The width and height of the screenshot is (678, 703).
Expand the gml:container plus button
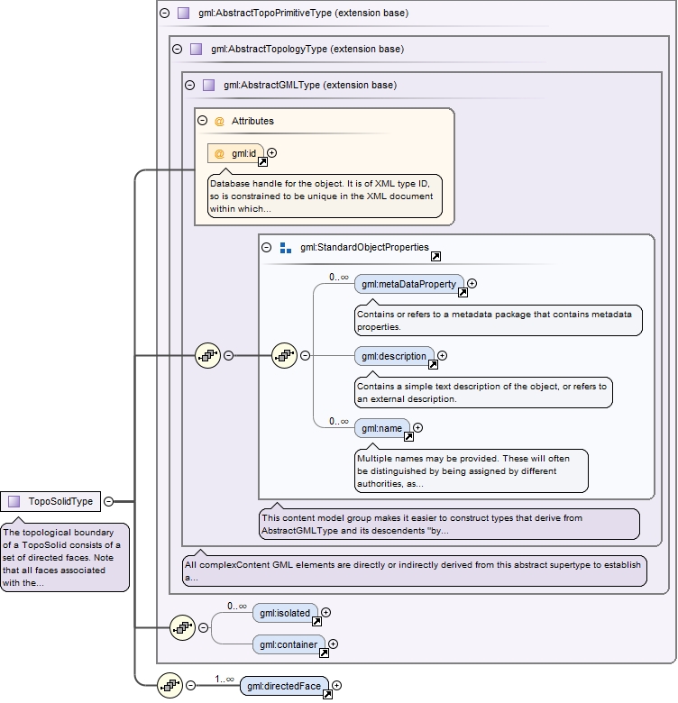(334, 644)
